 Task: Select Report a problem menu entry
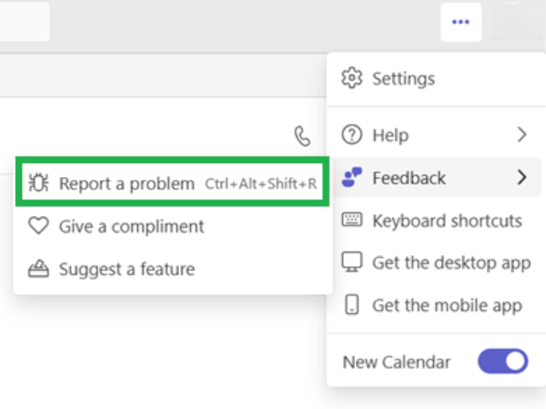(x=172, y=182)
